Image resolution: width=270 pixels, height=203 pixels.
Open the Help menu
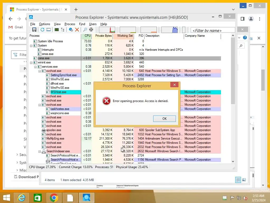pyautogui.click(x=104, y=24)
